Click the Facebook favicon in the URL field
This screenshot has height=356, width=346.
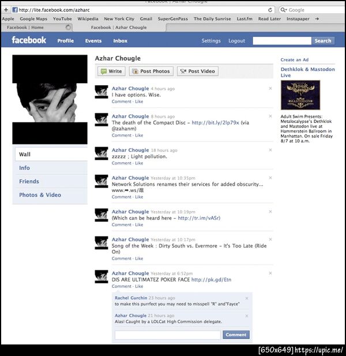click(x=15, y=10)
